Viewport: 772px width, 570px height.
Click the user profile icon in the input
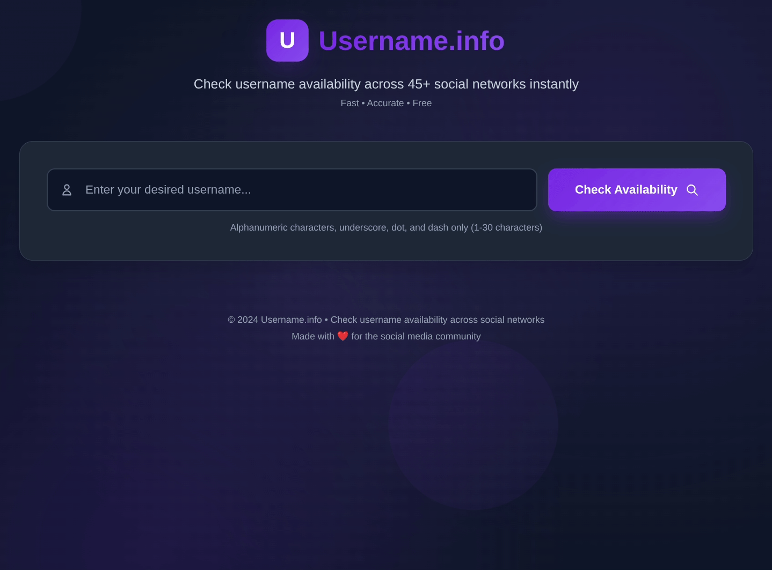pos(67,190)
